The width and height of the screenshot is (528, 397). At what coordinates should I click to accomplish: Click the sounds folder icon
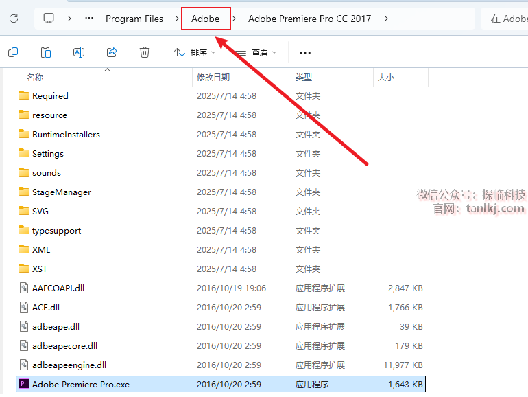tap(23, 172)
